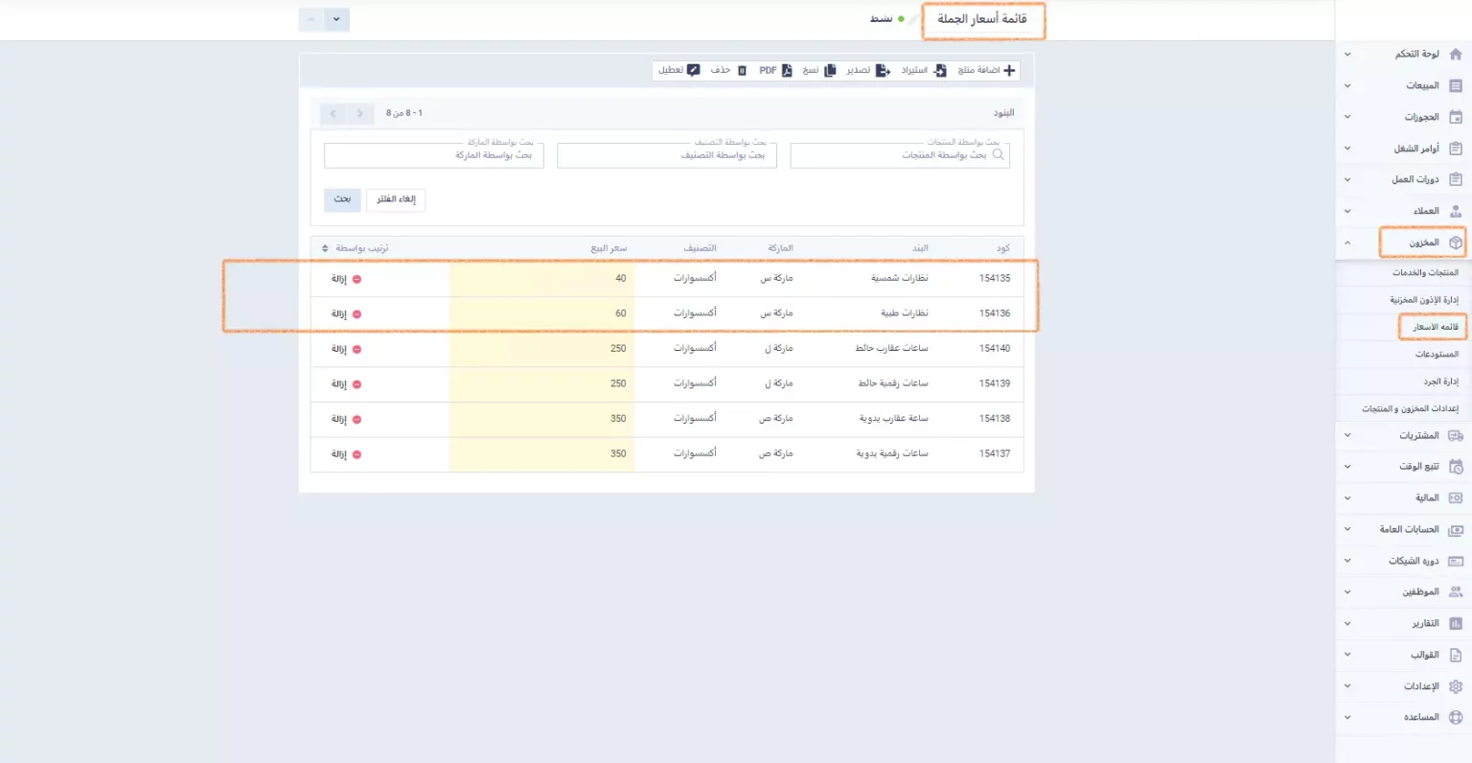
Task: Click the تصدير export icon
Action: coord(884,70)
